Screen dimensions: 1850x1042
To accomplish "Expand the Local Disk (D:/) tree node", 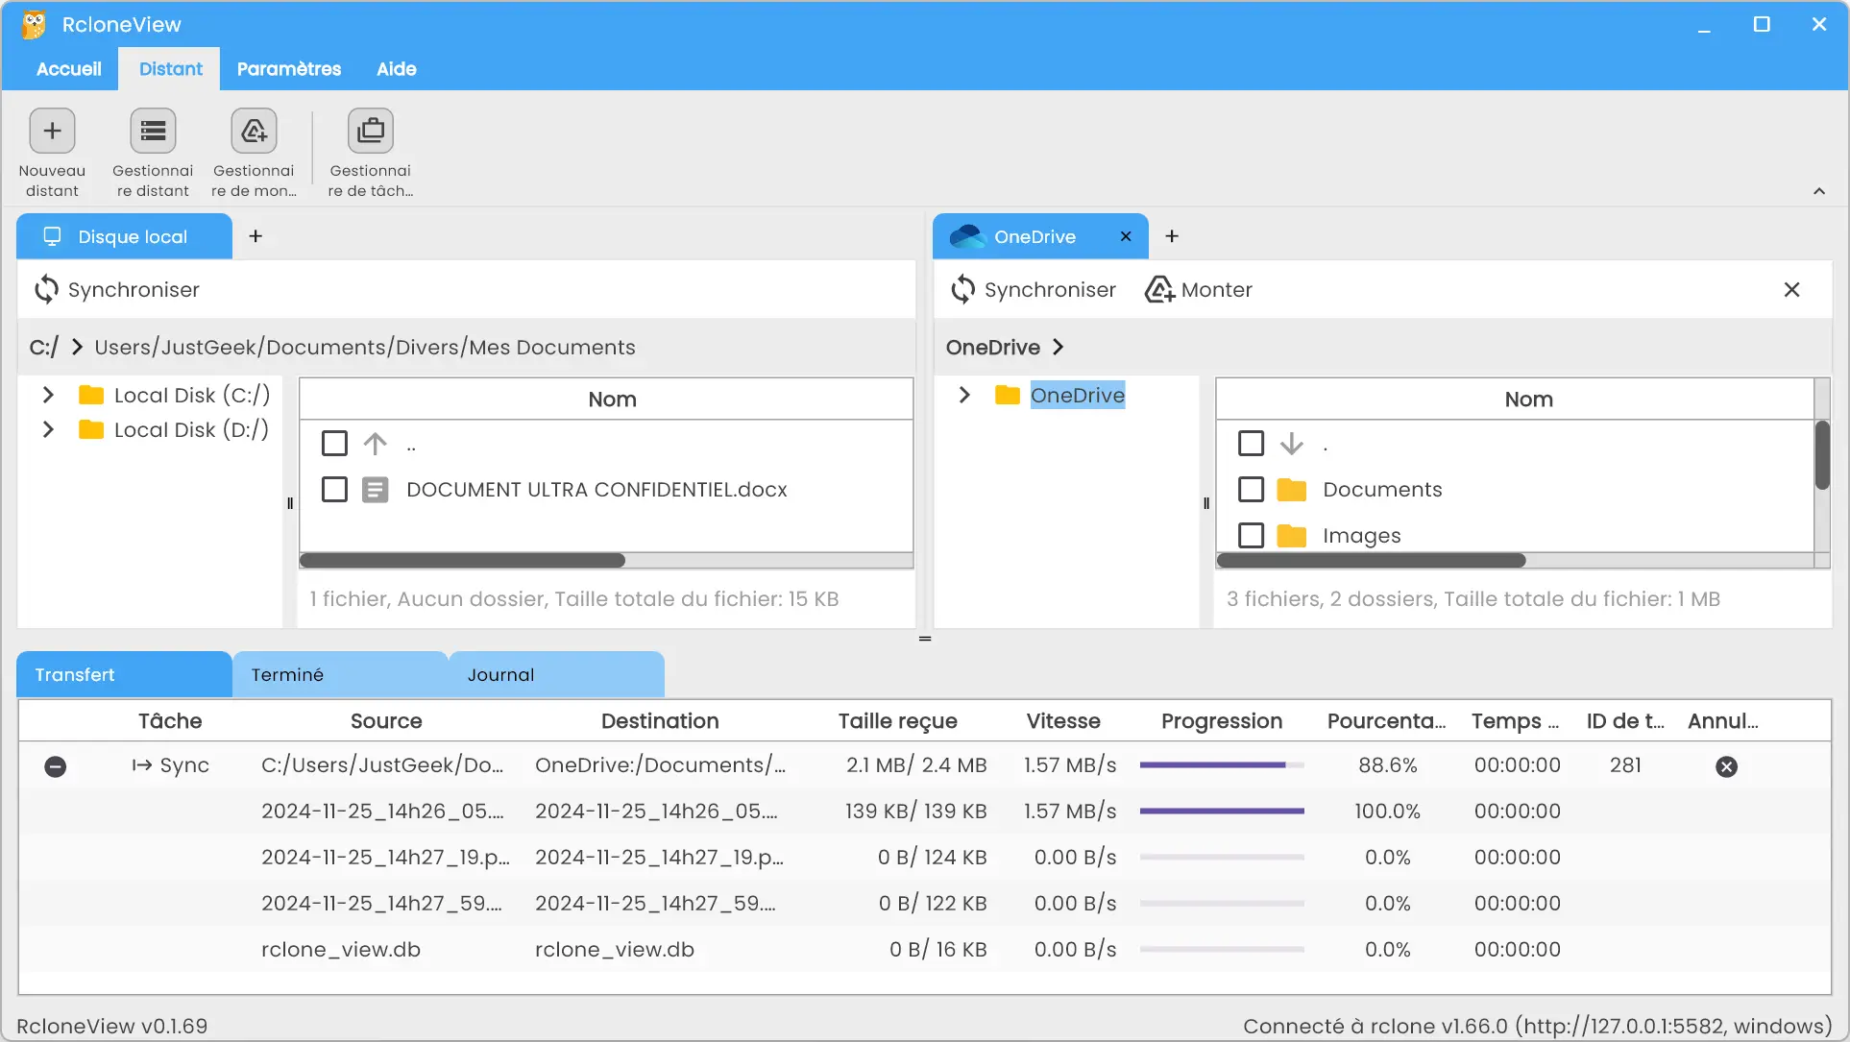I will pyautogui.click(x=48, y=429).
